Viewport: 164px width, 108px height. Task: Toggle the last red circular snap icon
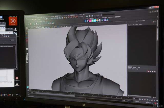tap(77, 17)
